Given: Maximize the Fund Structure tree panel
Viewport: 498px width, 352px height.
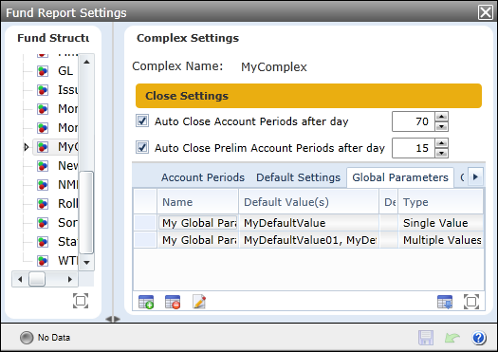Looking at the screenshot, I should 81,301.
